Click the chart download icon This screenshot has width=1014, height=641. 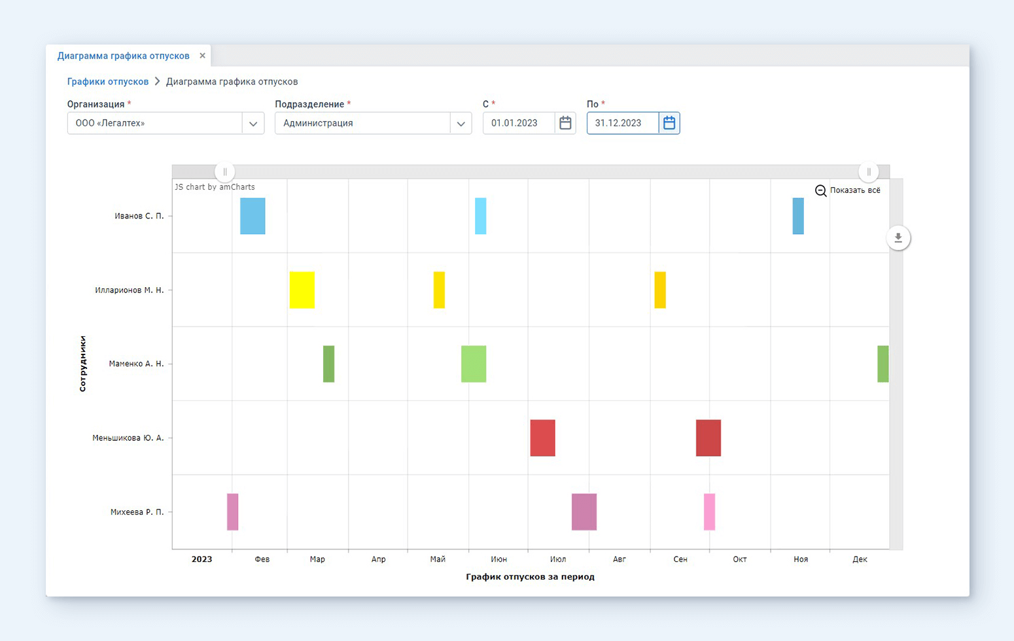(898, 238)
